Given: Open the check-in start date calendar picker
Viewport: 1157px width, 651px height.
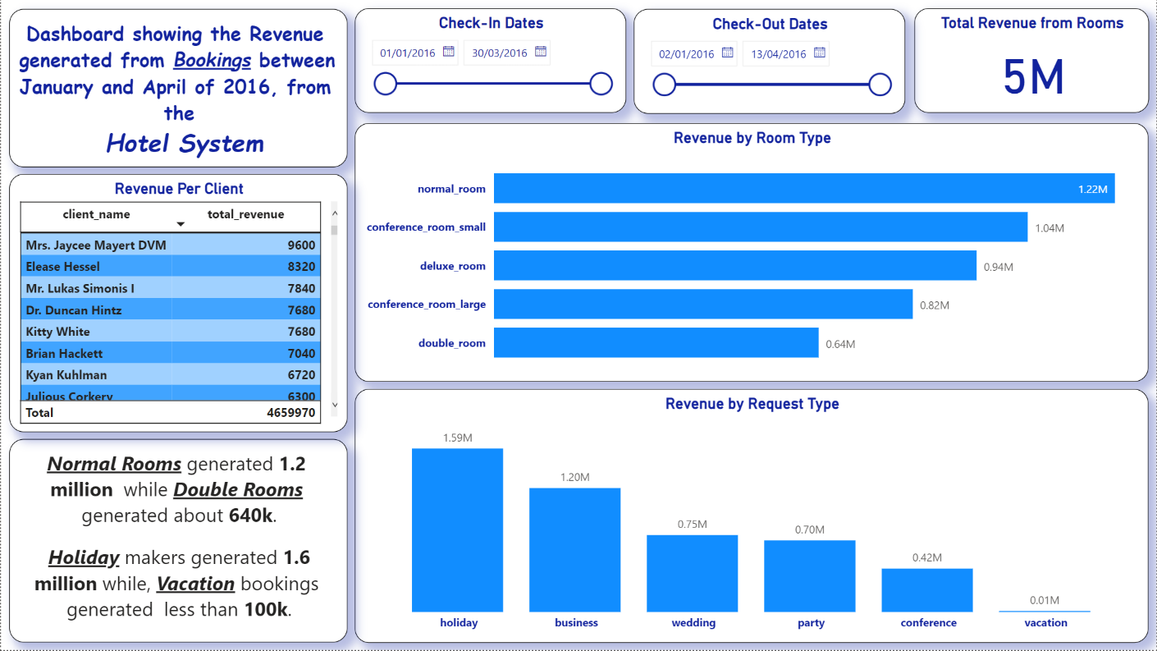Looking at the screenshot, I should tap(448, 52).
